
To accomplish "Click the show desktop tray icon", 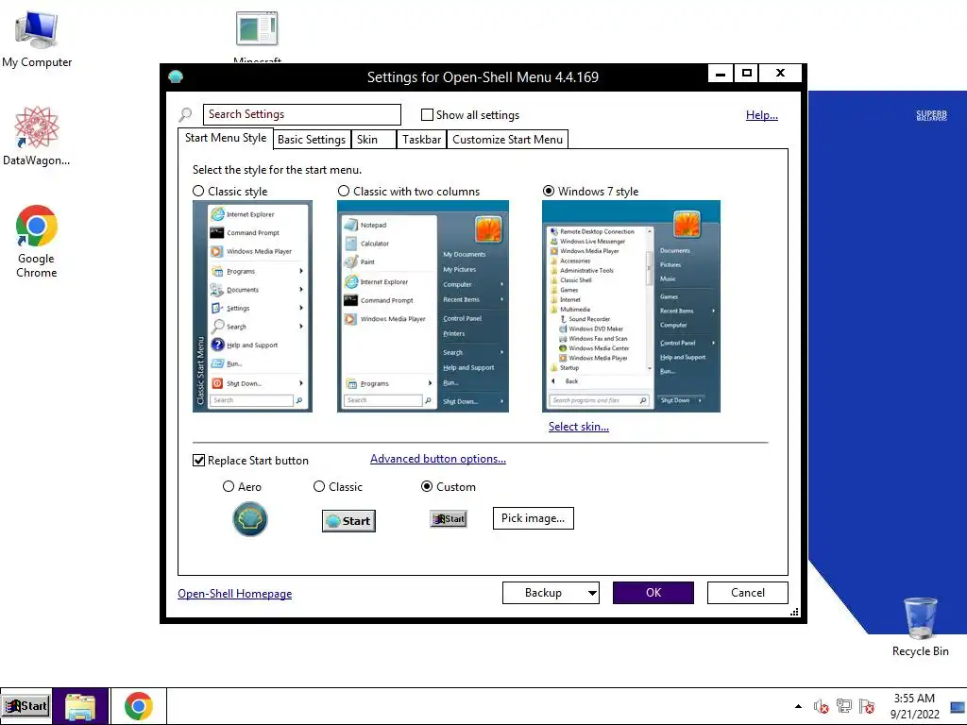I will point(958,706).
